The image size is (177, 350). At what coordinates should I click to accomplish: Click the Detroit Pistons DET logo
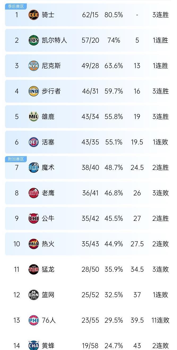pyautogui.click(x=34, y=142)
